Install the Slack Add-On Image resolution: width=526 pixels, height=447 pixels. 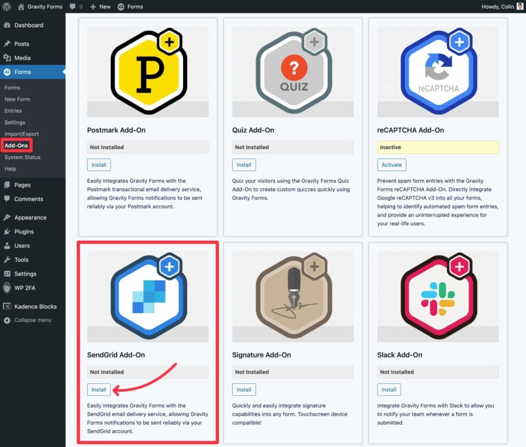(388, 390)
